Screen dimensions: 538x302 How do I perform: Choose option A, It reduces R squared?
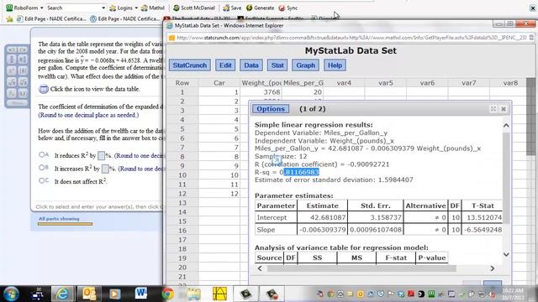tap(42, 154)
